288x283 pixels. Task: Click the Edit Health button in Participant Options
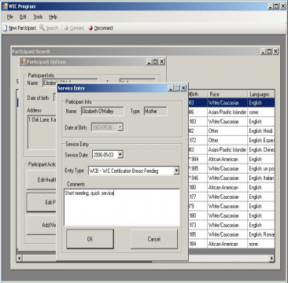coord(42,180)
